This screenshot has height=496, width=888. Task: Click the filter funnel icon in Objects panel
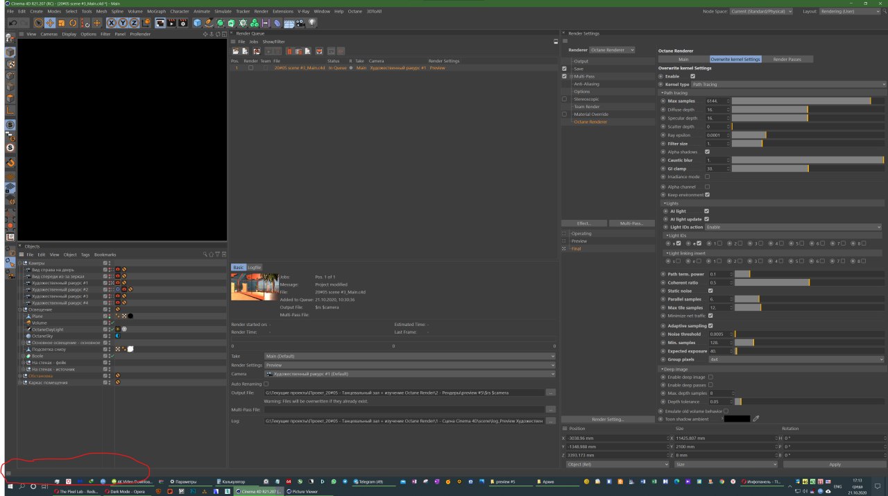[x=218, y=255]
